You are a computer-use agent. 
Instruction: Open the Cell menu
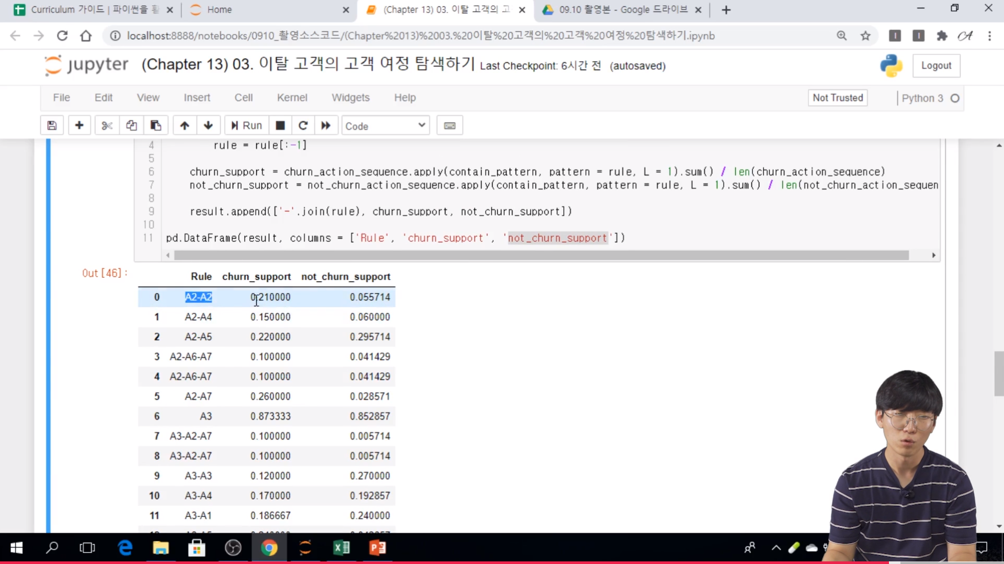pos(243,98)
